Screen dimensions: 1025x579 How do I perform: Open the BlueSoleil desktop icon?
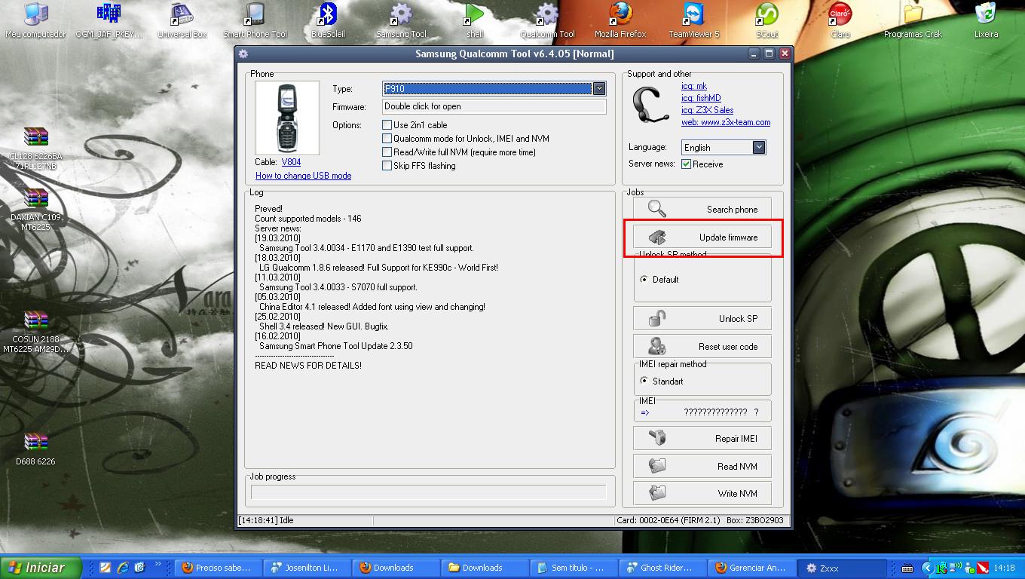[328, 20]
